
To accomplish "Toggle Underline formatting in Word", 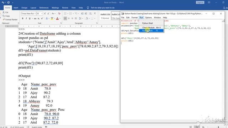I will coord(30,18).
